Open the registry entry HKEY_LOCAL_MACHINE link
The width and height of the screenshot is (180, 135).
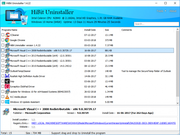coord(103,123)
